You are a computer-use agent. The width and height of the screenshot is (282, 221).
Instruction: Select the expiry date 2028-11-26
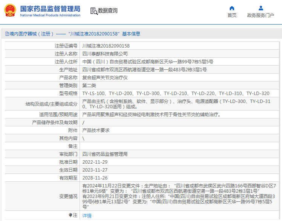tap(95, 178)
